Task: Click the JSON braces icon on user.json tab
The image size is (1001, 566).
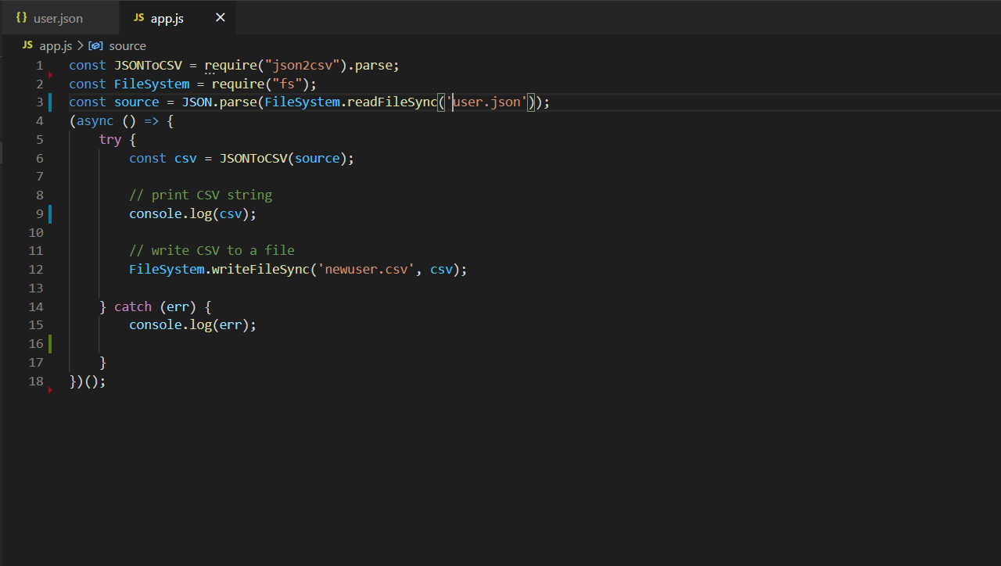Action: click(21, 17)
